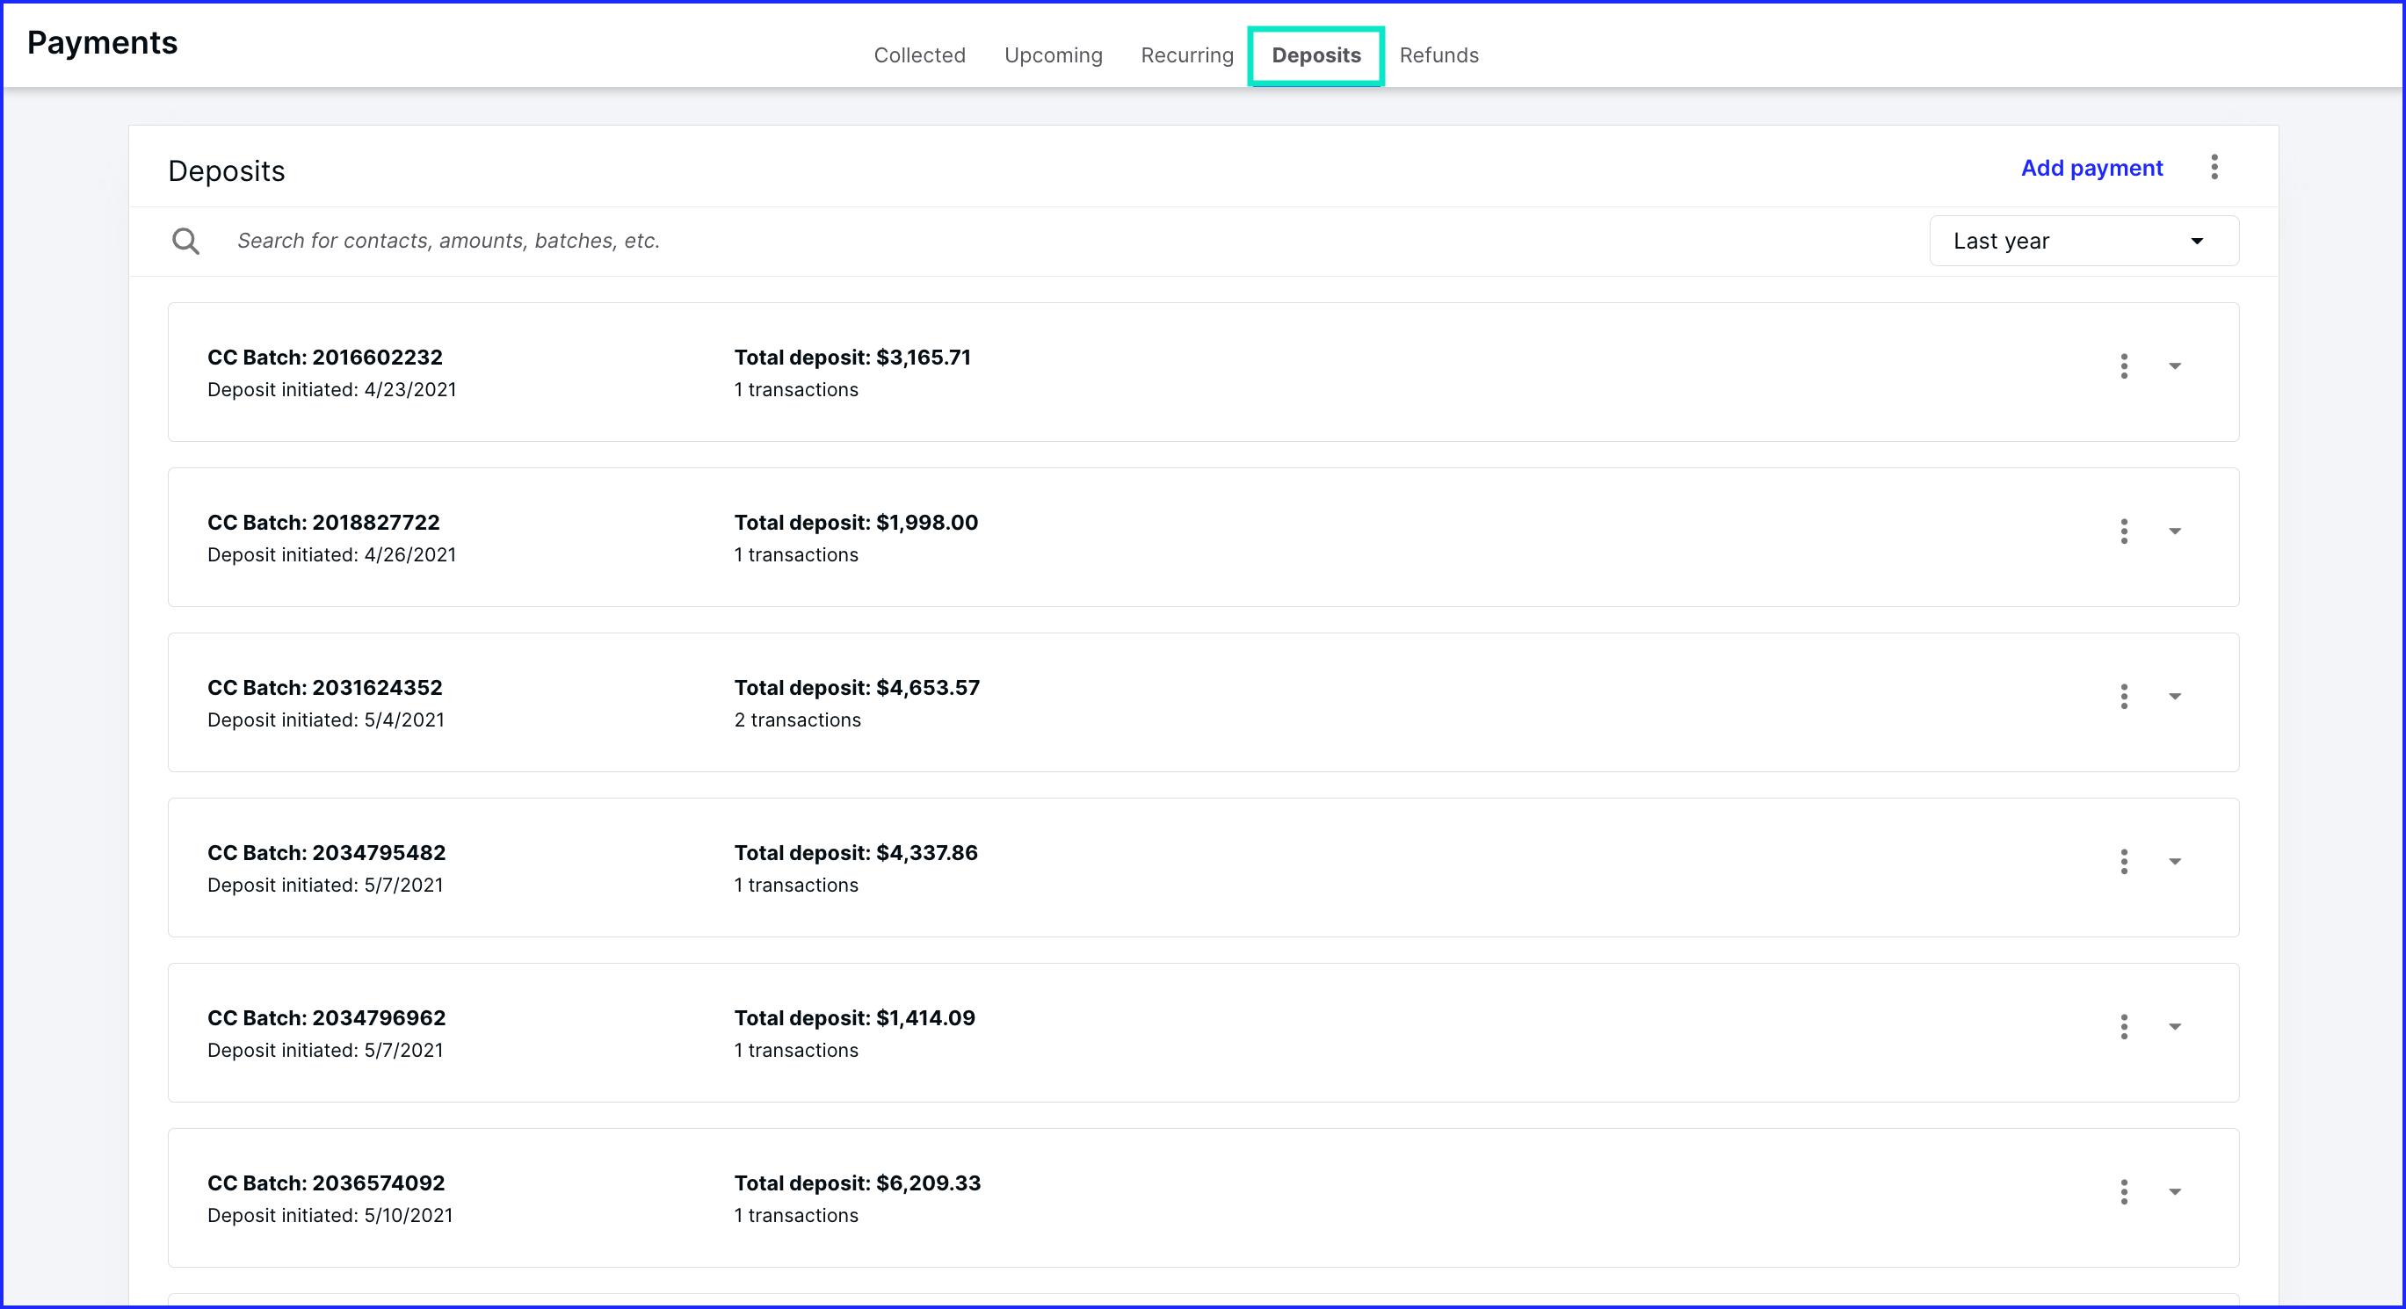
Task: Open options menu for batch 2036574092
Action: tap(2124, 1192)
